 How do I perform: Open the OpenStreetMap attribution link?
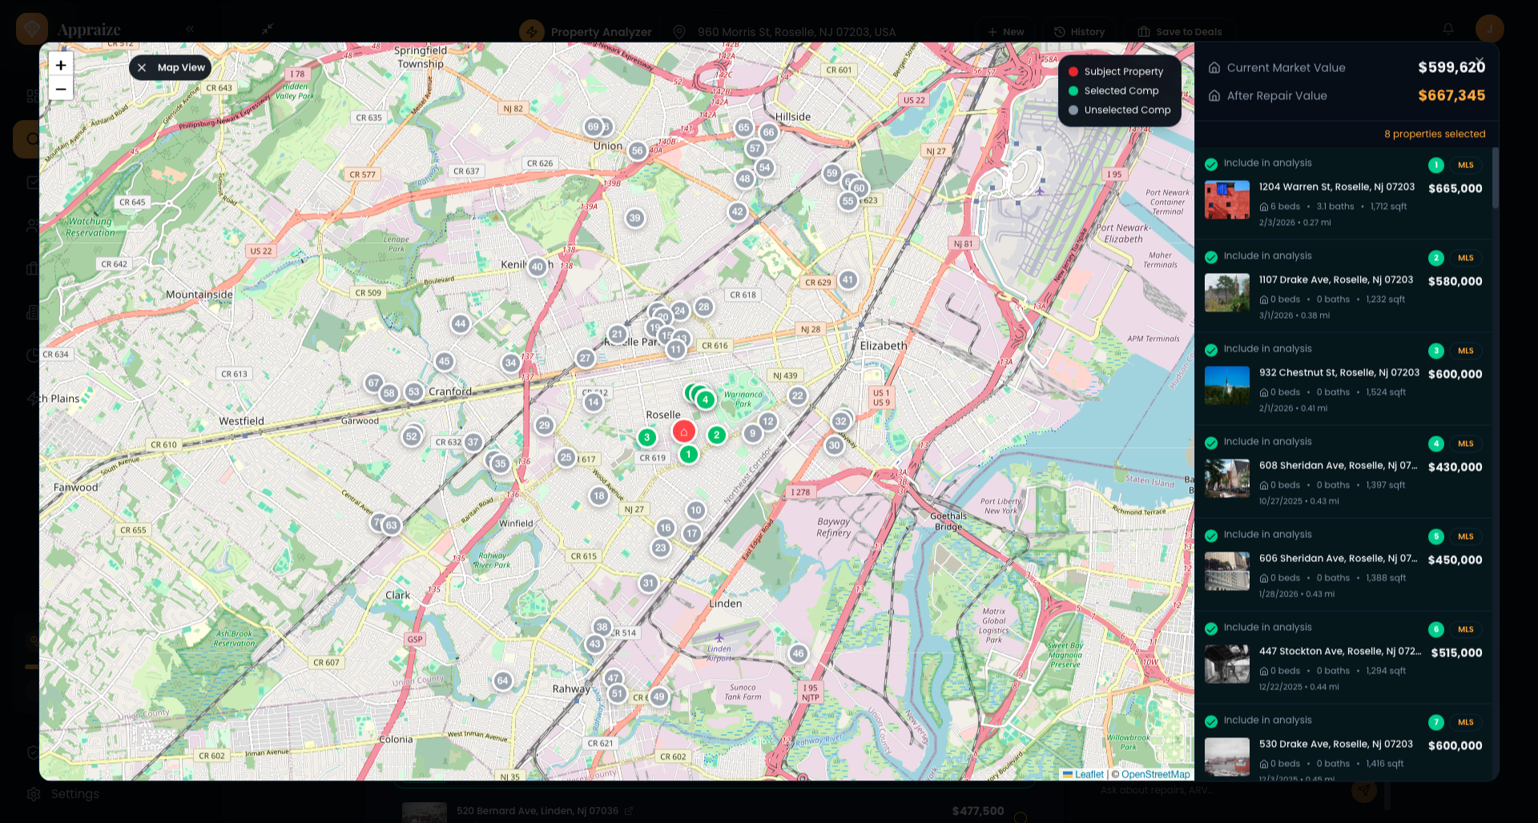(x=1156, y=774)
